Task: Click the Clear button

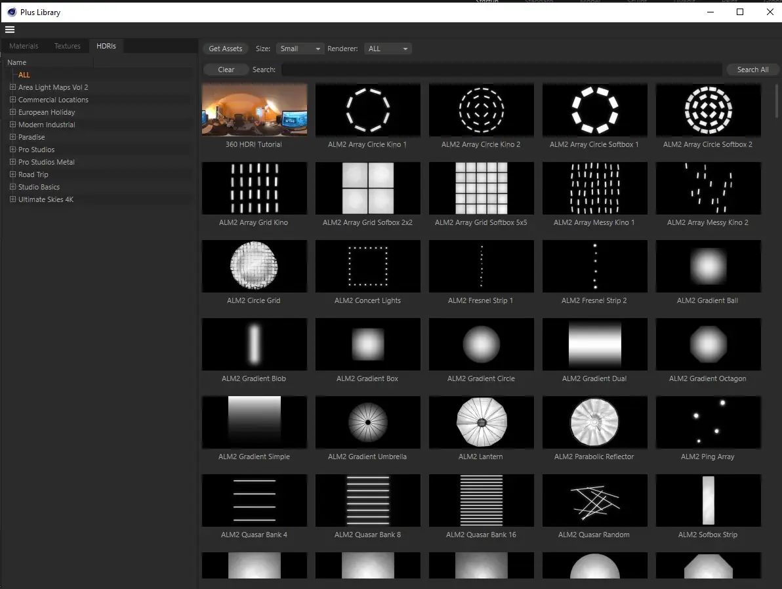Action: [226, 70]
